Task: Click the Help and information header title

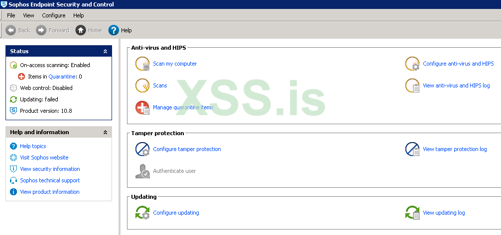Action: point(40,132)
